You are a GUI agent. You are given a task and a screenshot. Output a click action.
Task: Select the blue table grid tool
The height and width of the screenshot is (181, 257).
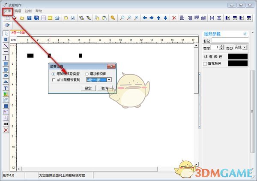click(x=6, y=106)
